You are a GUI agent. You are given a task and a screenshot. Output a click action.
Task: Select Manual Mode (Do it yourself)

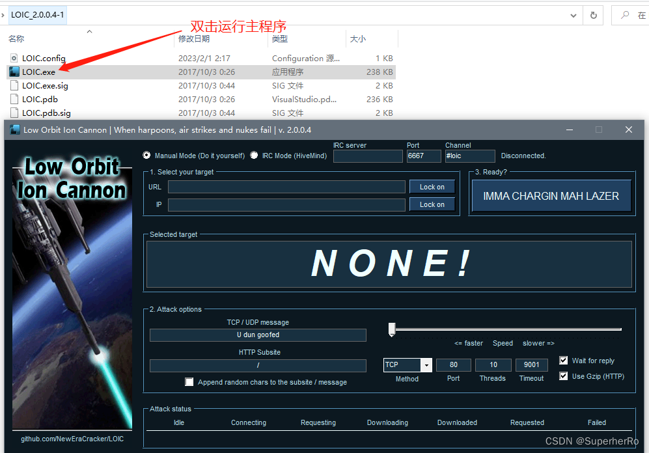coord(147,154)
